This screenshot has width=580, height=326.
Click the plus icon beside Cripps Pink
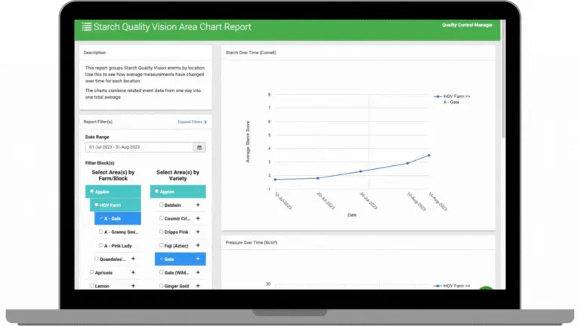(x=198, y=232)
